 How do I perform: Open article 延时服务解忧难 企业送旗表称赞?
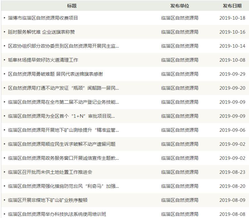[41, 32]
